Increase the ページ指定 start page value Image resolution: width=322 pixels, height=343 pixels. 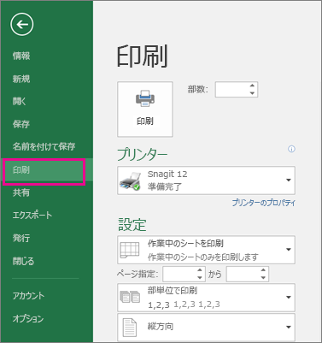[x=200, y=269]
